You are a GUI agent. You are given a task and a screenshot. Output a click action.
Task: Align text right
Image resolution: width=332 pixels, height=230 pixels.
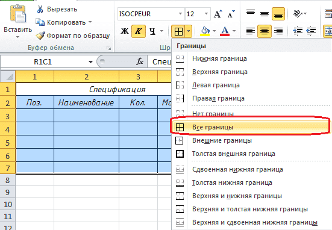(x=278, y=31)
